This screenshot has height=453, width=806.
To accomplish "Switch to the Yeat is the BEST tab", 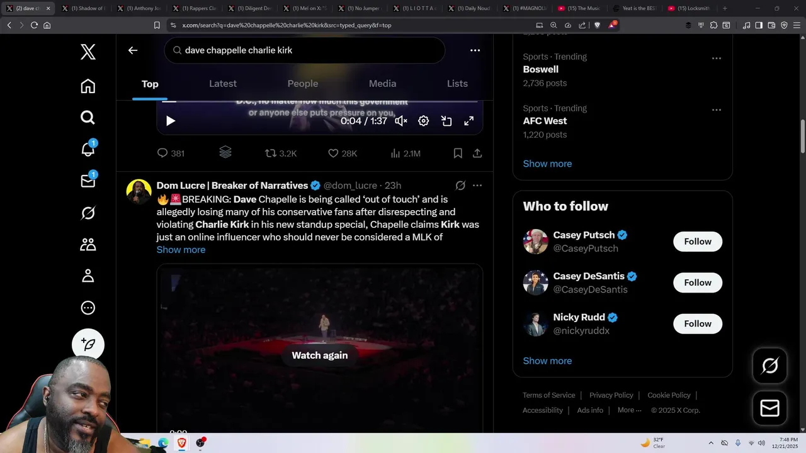I will (x=635, y=8).
